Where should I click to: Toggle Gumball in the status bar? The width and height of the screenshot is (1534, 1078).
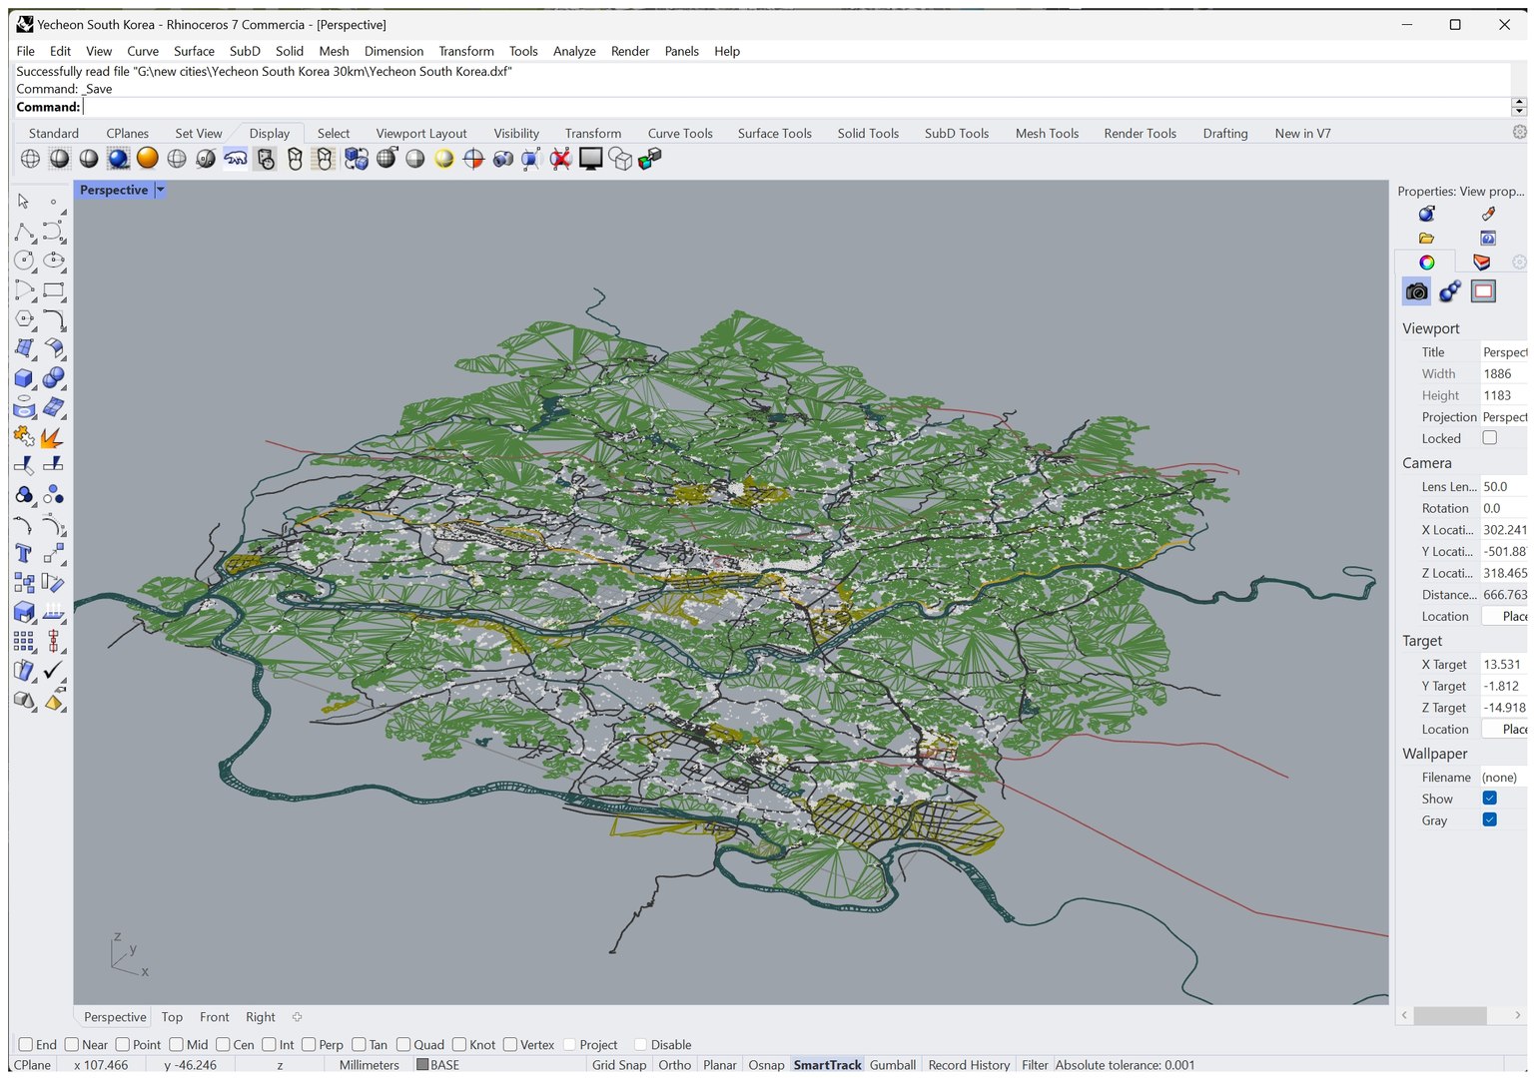[x=892, y=1065]
